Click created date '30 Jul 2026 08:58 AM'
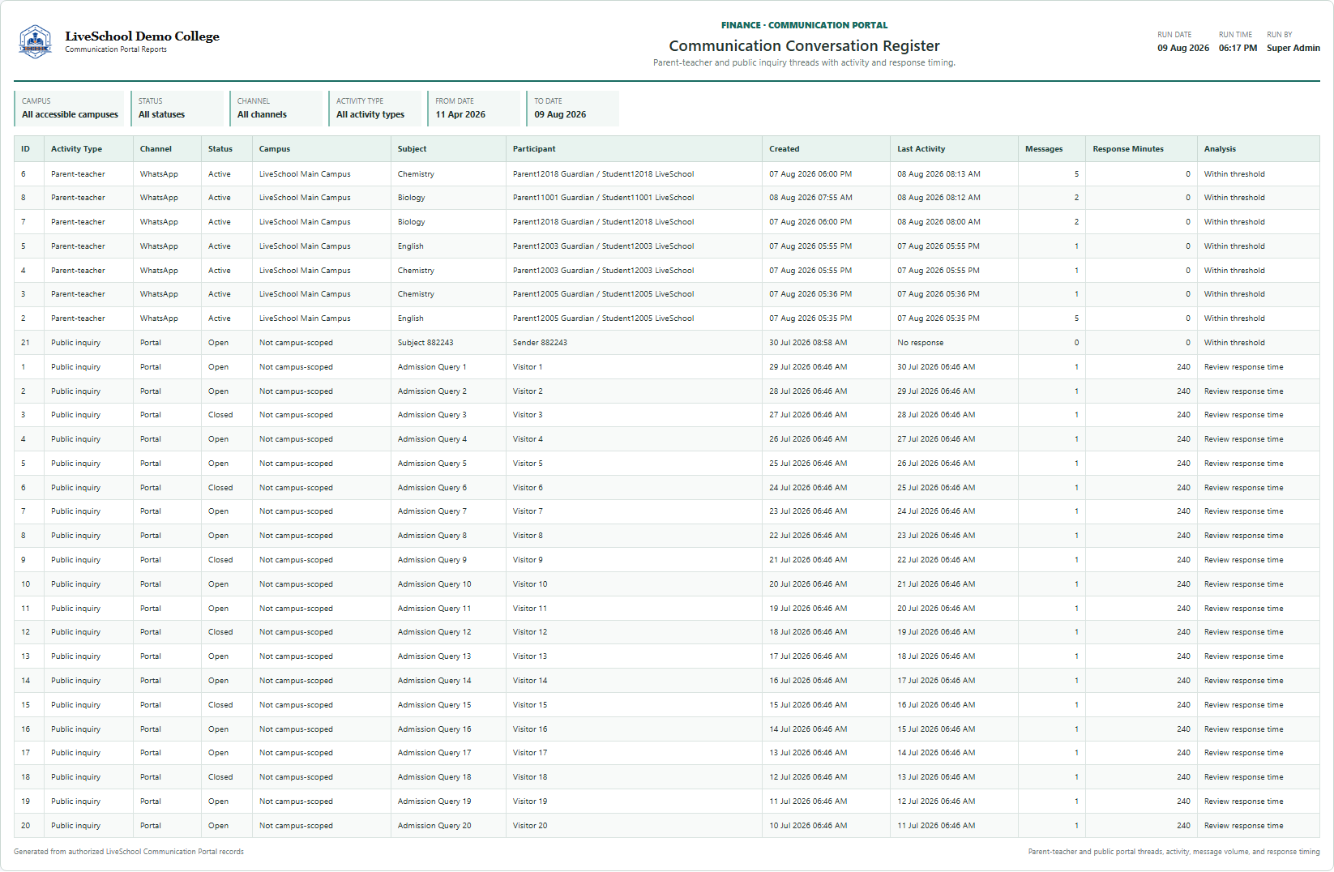1334x872 pixels. 808,343
